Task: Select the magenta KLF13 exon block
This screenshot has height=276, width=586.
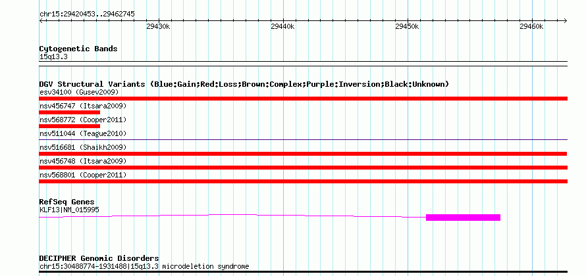Action: pos(463,218)
